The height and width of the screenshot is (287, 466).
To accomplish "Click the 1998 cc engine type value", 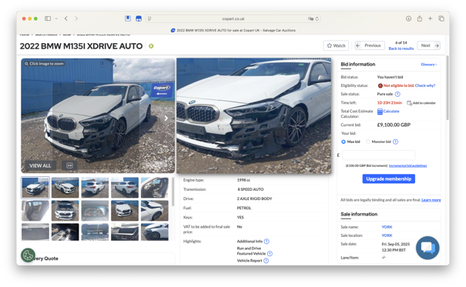I will pyautogui.click(x=243, y=180).
